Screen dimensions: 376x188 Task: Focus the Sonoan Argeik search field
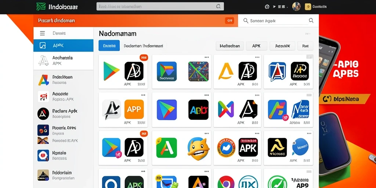pyautogui.click(x=275, y=21)
